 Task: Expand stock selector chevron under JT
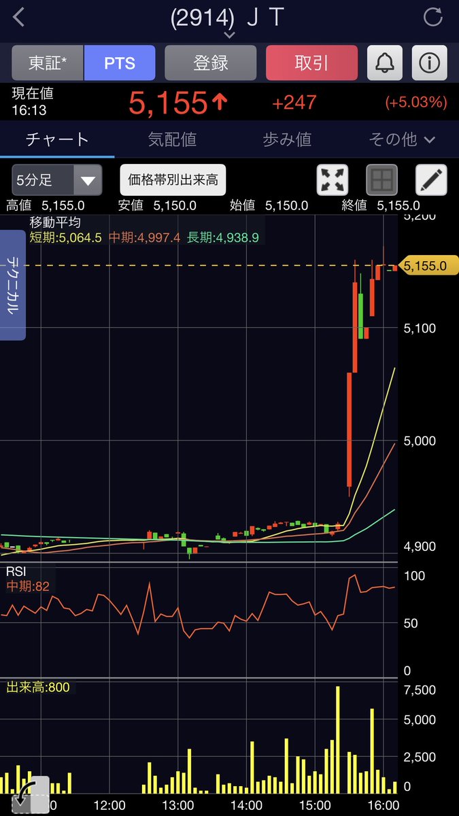click(229, 35)
